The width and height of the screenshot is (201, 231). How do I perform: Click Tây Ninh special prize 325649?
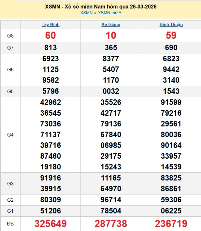tap(50, 224)
